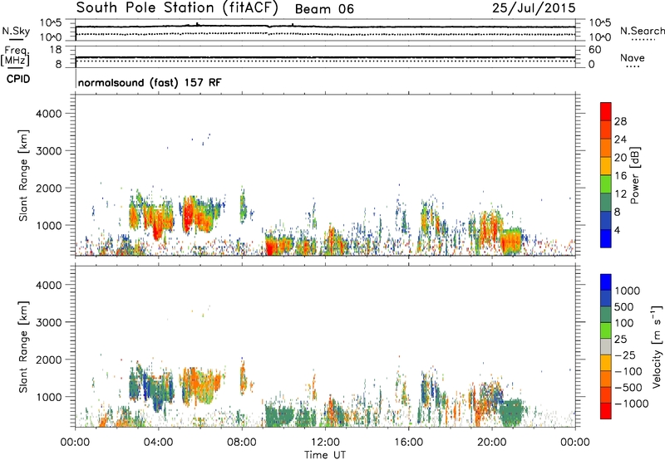The height and width of the screenshot is (460, 665).
Task: Select 'Slant Range [km]' label of velocity panel
Action: 23,347
